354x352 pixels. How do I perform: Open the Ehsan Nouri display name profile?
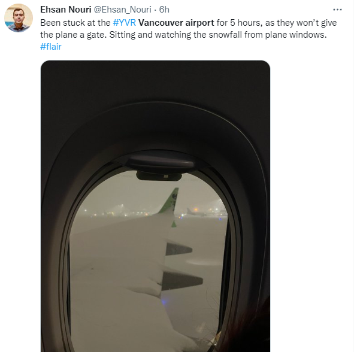point(66,10)
